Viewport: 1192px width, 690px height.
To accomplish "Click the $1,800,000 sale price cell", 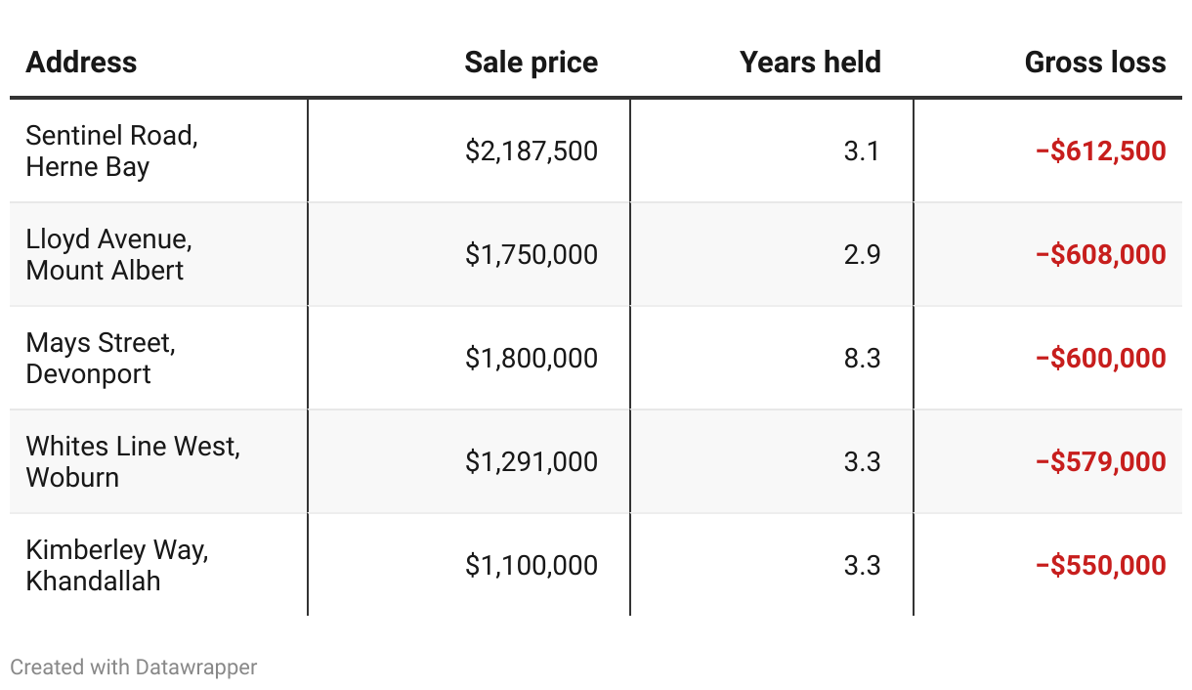I will click(531, 359).
